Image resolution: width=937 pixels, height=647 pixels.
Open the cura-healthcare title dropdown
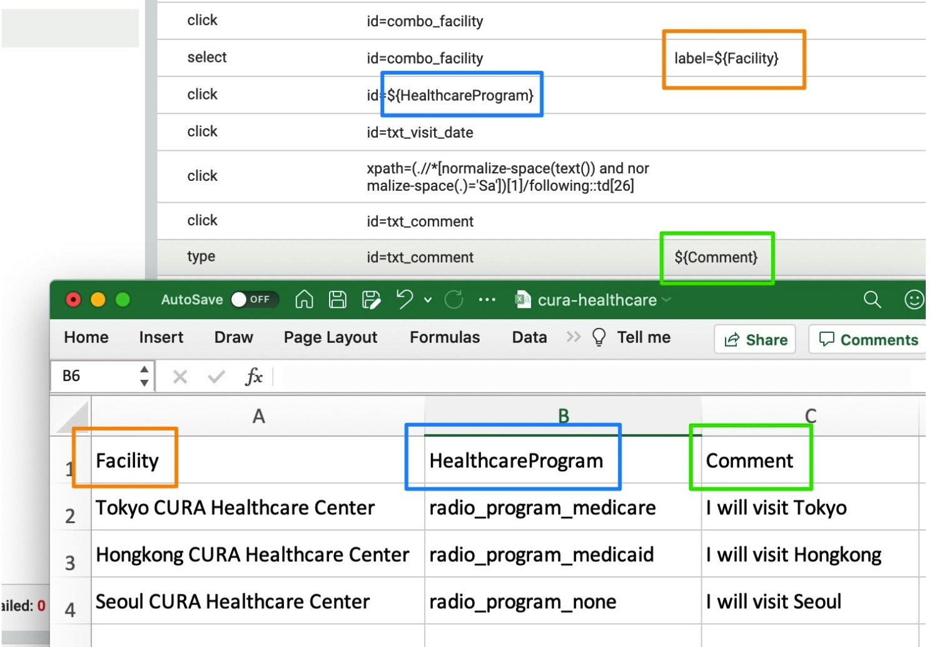(x=665, y=300)
